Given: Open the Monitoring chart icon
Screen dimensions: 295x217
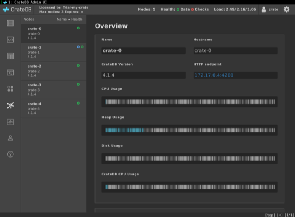Looking at the screenshot, I should [x=11, y=122].
